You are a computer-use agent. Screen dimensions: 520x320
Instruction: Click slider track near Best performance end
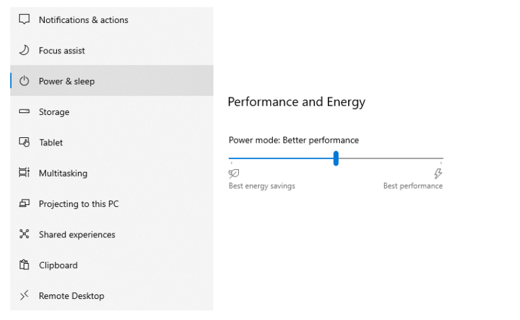tap(435, 158)
